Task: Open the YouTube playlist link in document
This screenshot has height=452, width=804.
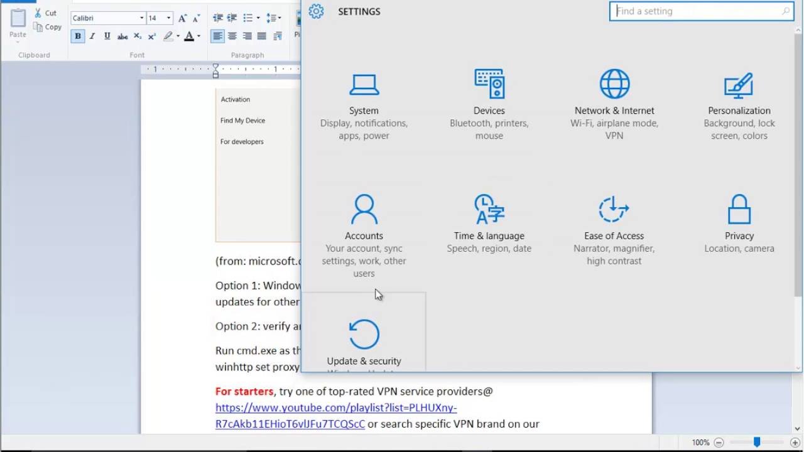Action: 336,416
